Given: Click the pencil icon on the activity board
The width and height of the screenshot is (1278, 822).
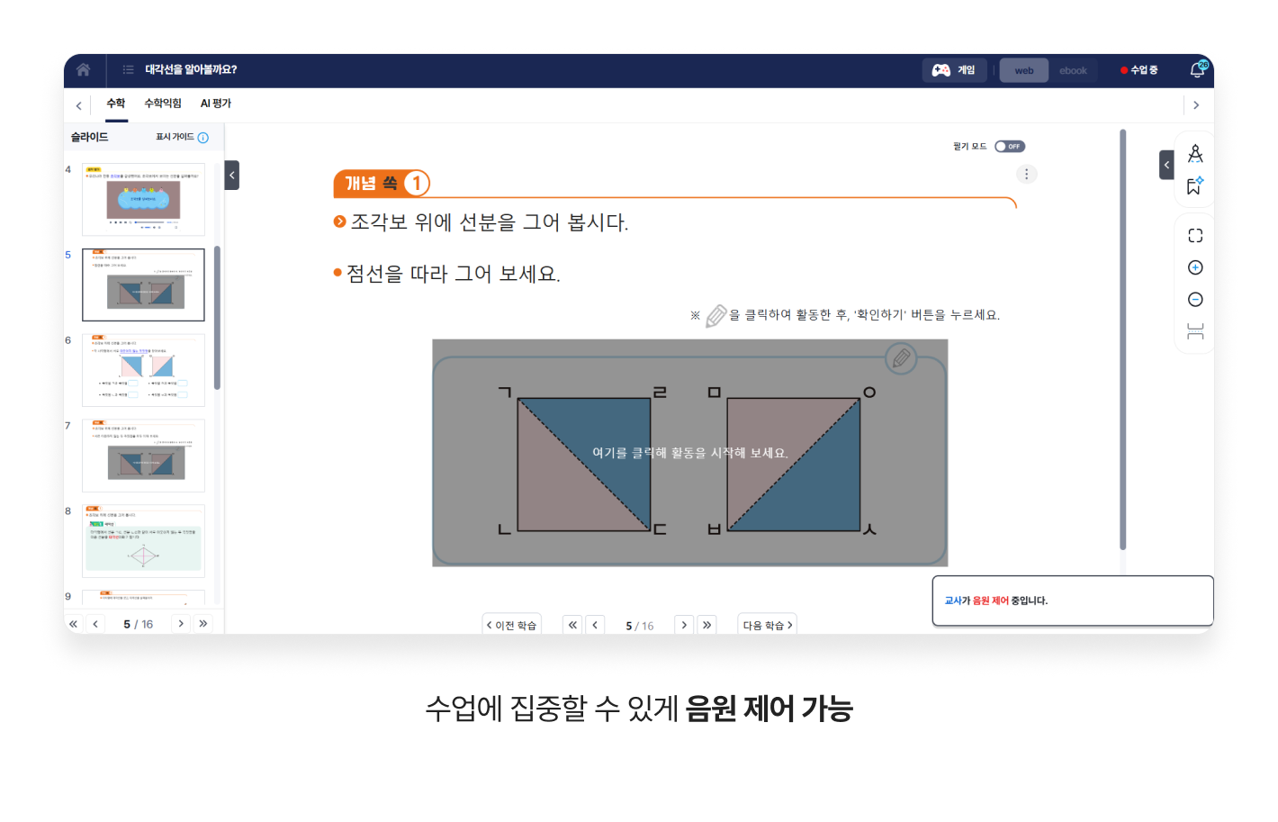Looking at the screenshot, I should [901, 358].
